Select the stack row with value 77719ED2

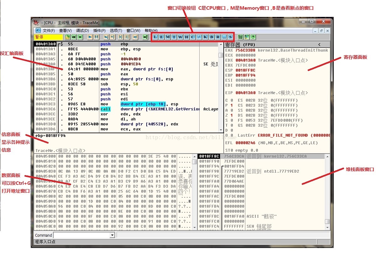262,171
